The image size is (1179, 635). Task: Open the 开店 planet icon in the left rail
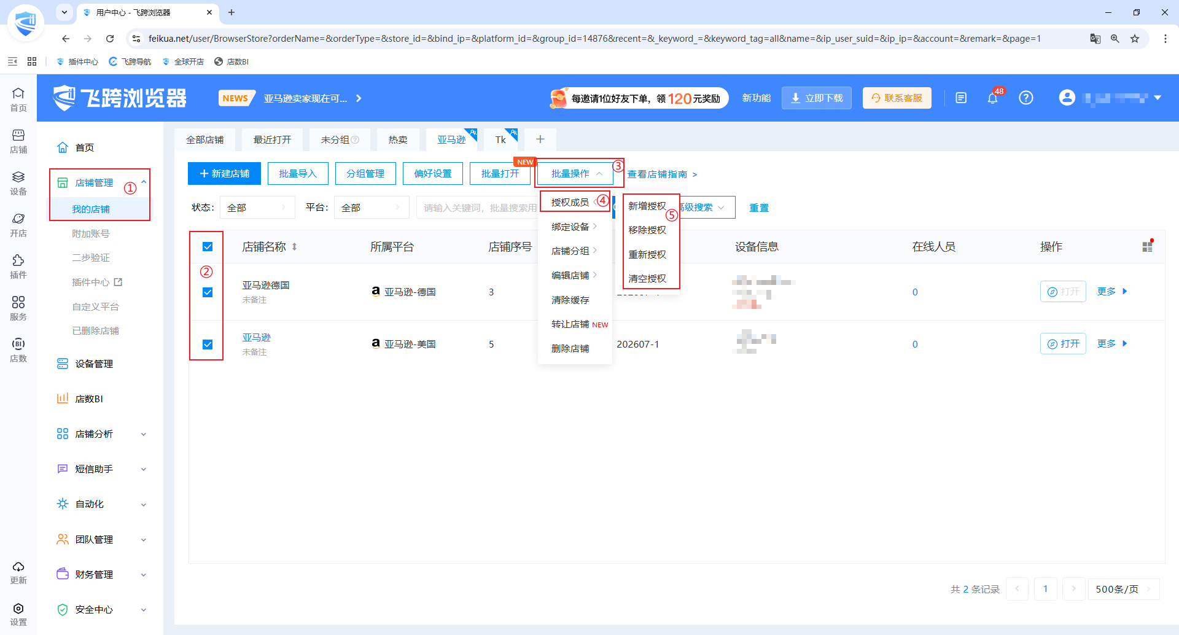click(18, 225)
